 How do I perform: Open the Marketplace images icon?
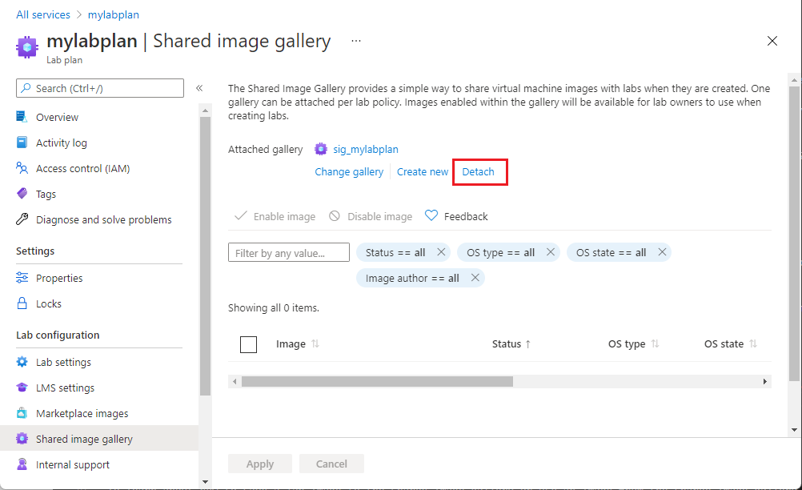[x=22, y=413]
